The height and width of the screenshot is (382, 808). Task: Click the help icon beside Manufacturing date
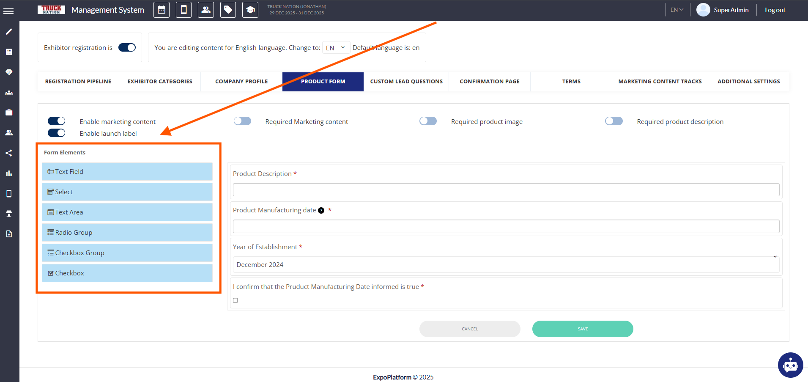click(321, 211)
